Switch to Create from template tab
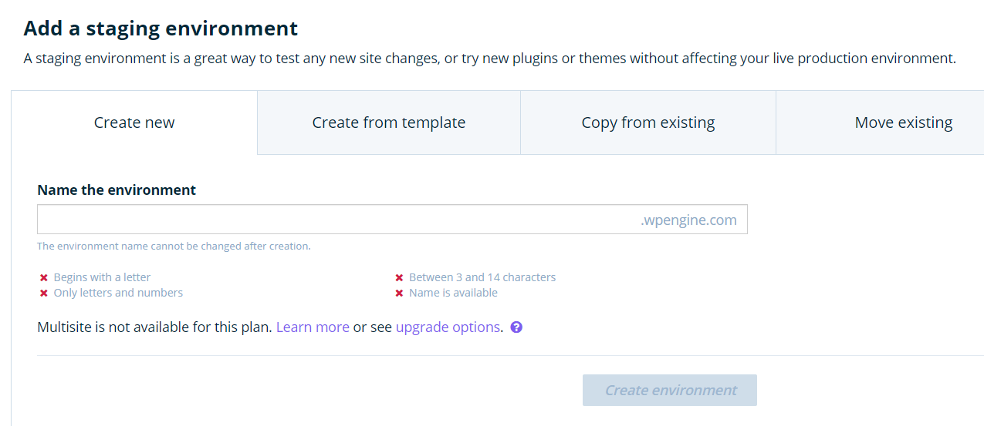 pos(388,122)
